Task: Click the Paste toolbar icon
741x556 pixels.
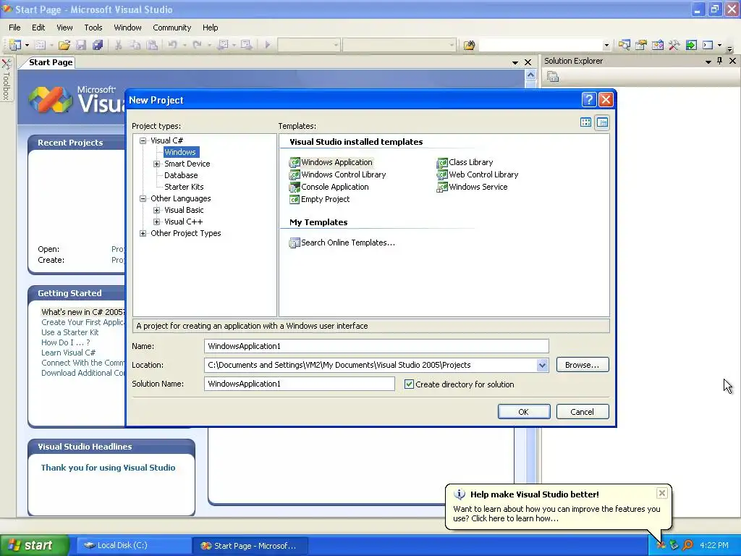Action: tap(152, 45)
